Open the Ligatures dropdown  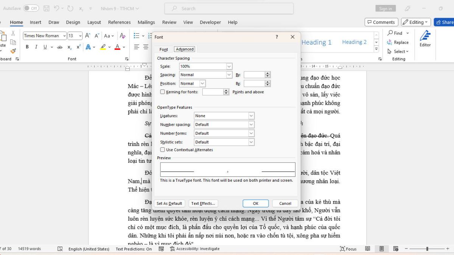pyautogui.click(x=252, y=116)
